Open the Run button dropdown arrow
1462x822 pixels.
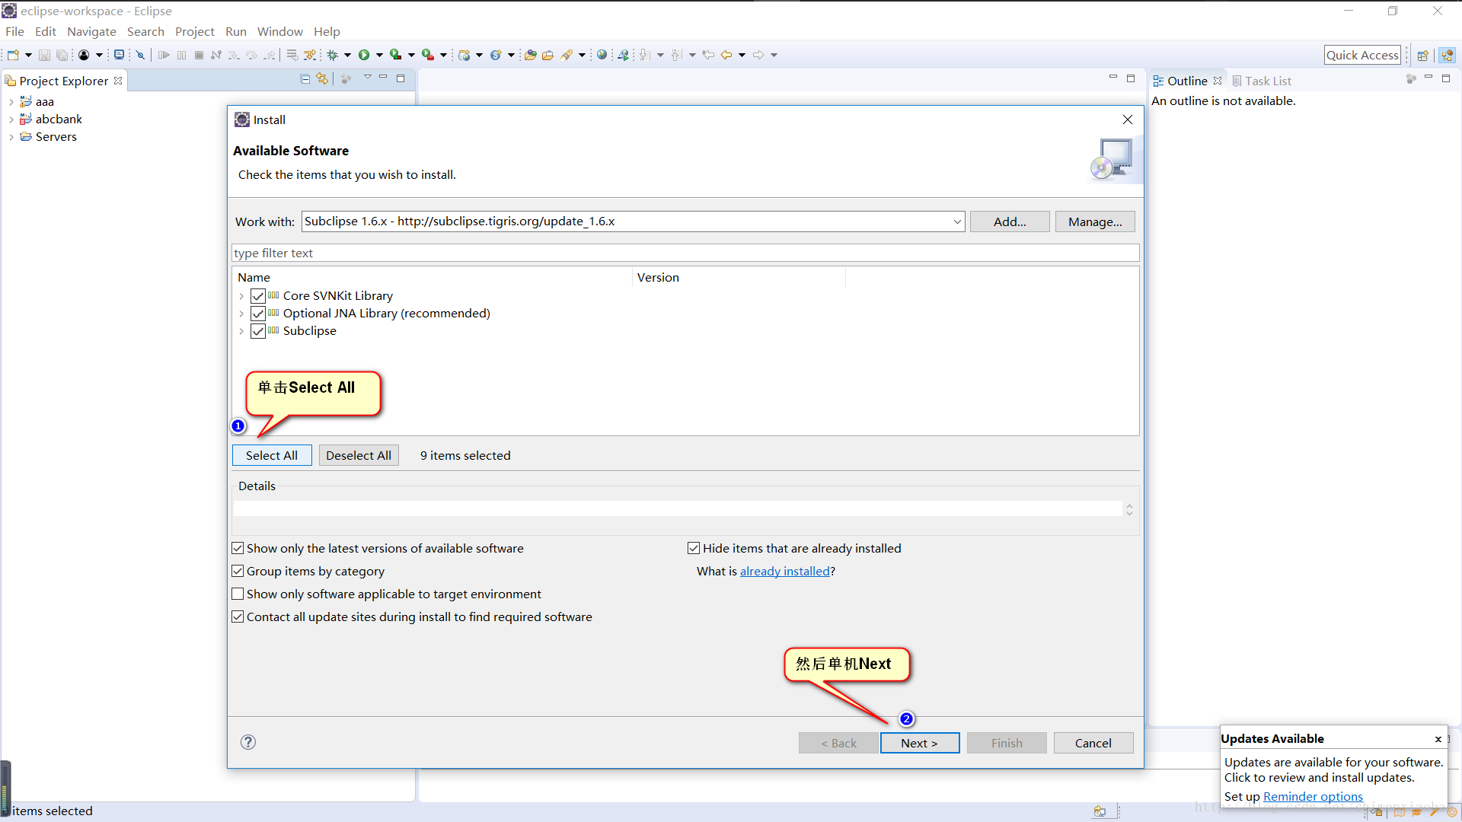[x=379, y=55]
